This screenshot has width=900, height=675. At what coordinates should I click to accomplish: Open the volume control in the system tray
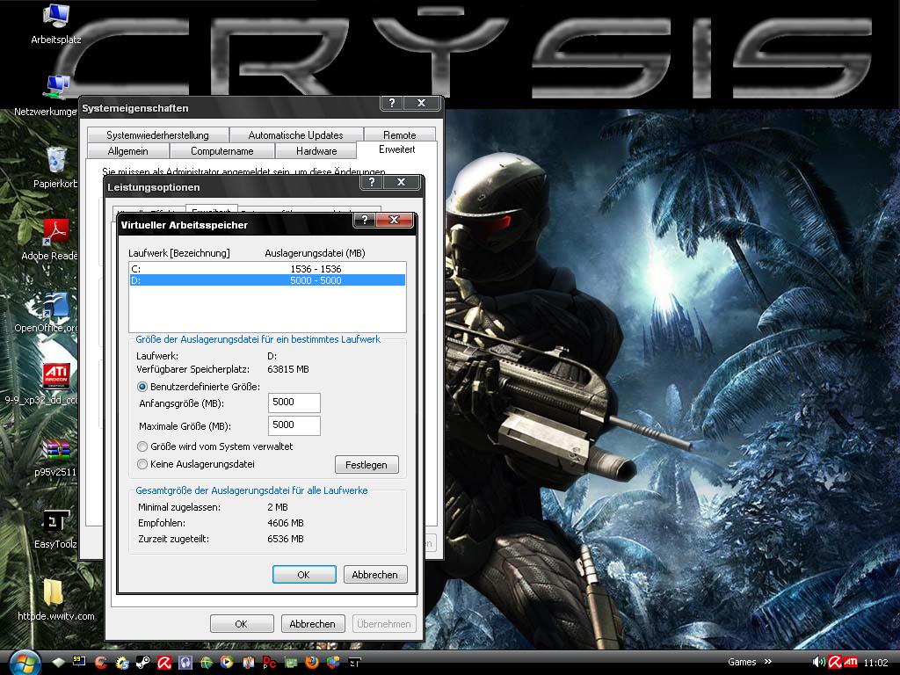(x=818, y=663)
